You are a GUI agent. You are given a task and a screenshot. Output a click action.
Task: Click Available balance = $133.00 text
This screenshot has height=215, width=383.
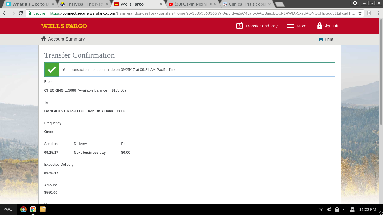(102, 90)
